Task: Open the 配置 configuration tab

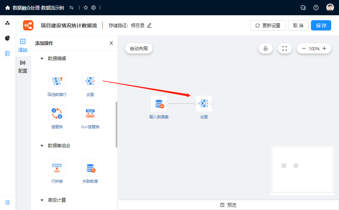Action: click(23, 66)
